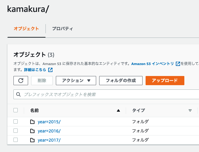Click the folder icon beside year=2015/
199x152 pixels.
tap(32, 122)
